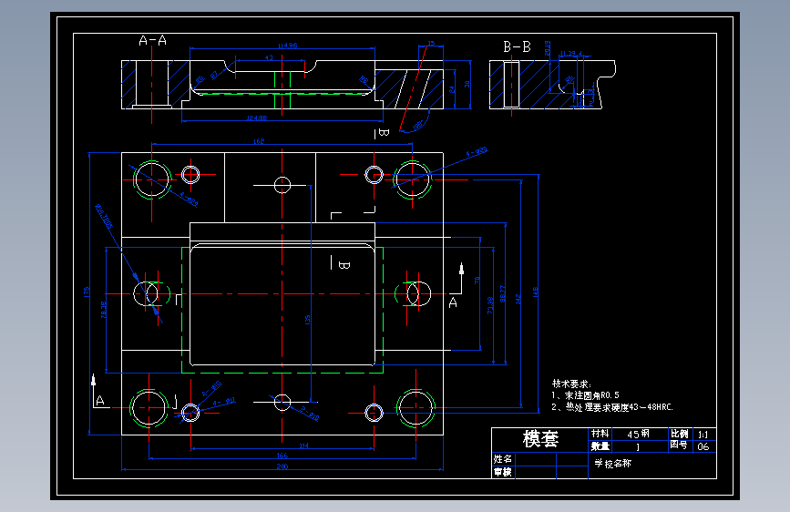This screenshot has height=512, width=790.
Task: Click the 材料 label cell
Action: point(600,434)
